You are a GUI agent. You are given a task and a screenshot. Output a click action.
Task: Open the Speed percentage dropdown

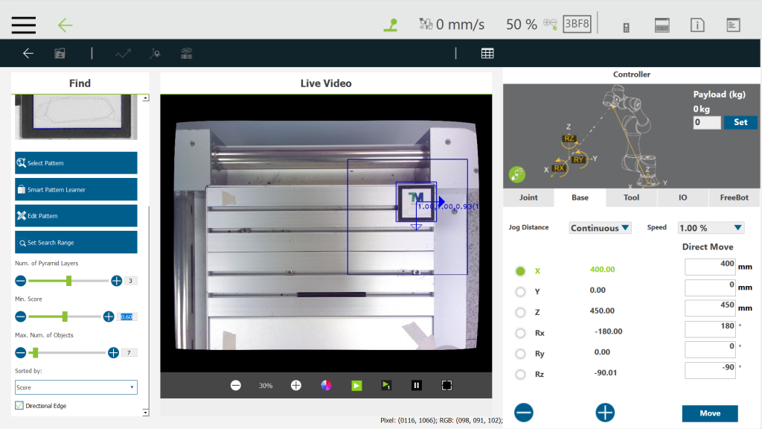coord(711,228)
